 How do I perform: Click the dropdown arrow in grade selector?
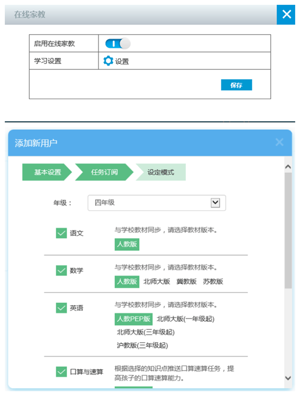click(215, 203)
